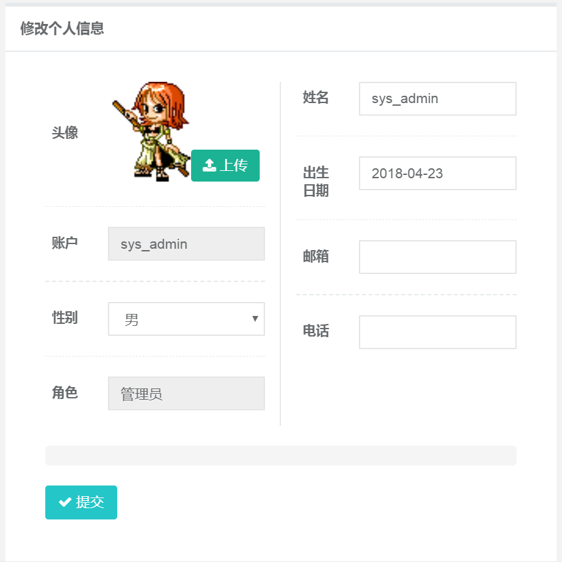Click the avatar character image

pyautogui.click(x=151, y=132)
